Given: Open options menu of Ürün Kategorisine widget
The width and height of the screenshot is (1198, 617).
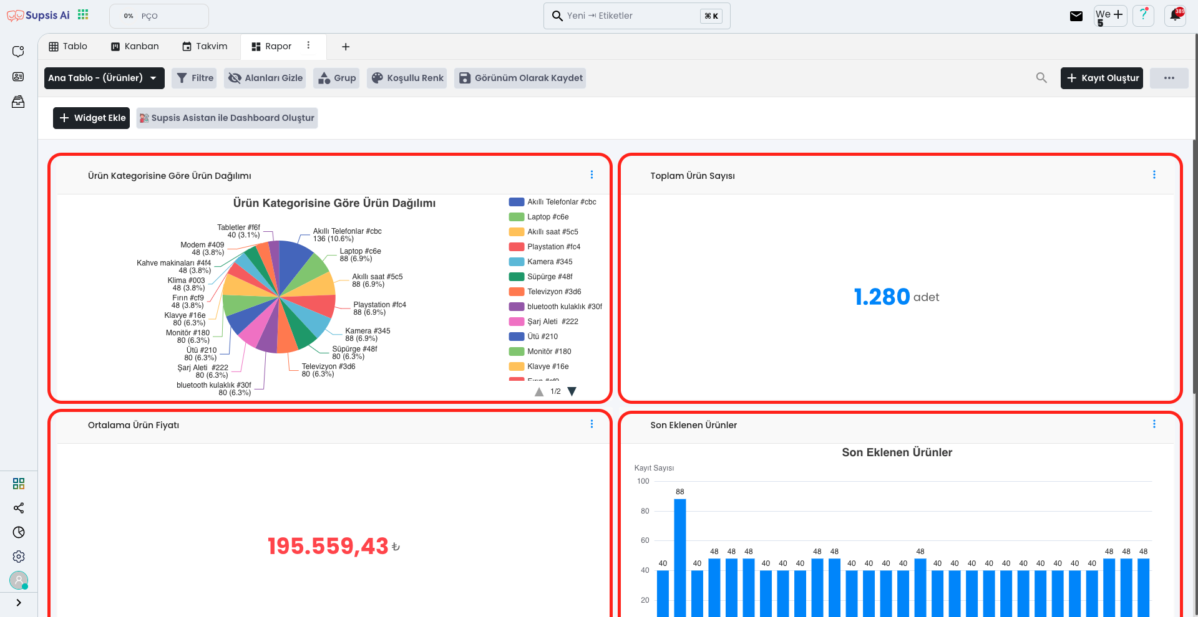Looking at the screenshot, I should [x=592, y=175].
